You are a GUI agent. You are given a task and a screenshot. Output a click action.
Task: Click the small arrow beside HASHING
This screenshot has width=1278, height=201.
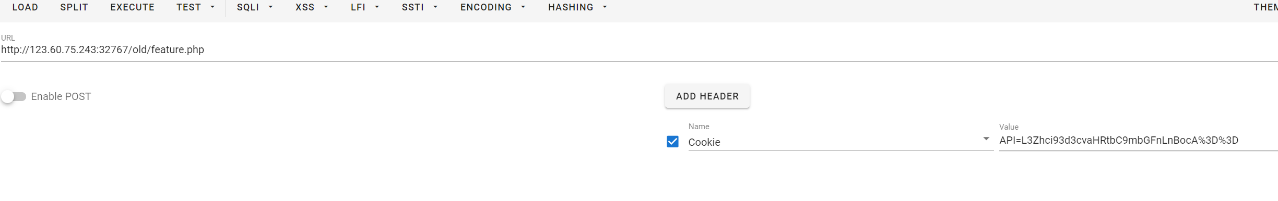click(605, 7)
